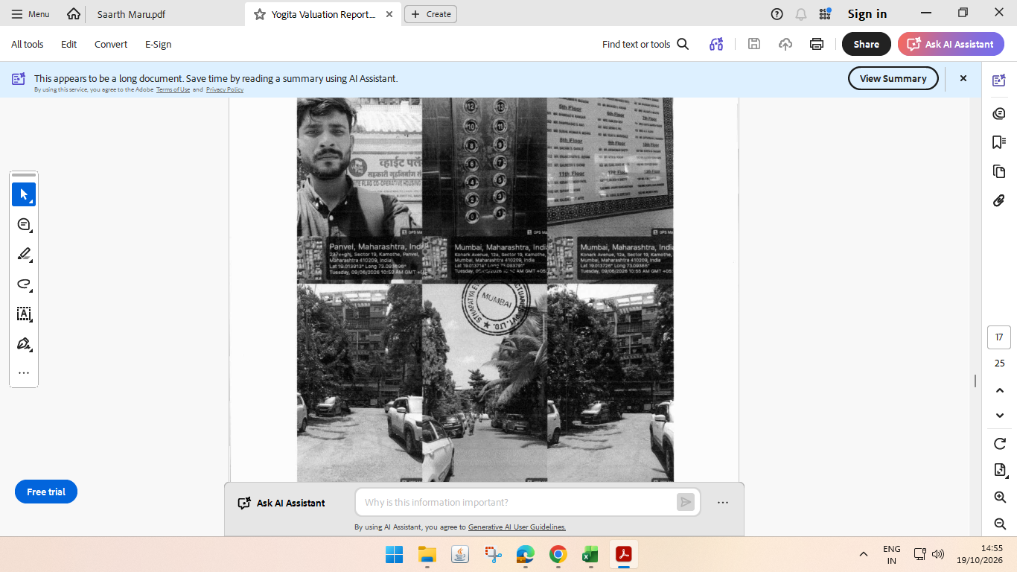
Task: Click the View Summary button
Action: (893, 78)
